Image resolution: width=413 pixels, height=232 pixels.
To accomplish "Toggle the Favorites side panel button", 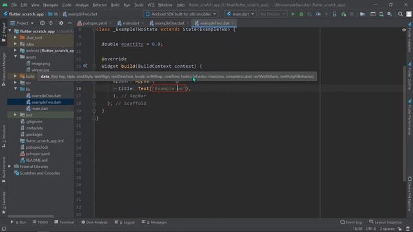I will (4, 202).
